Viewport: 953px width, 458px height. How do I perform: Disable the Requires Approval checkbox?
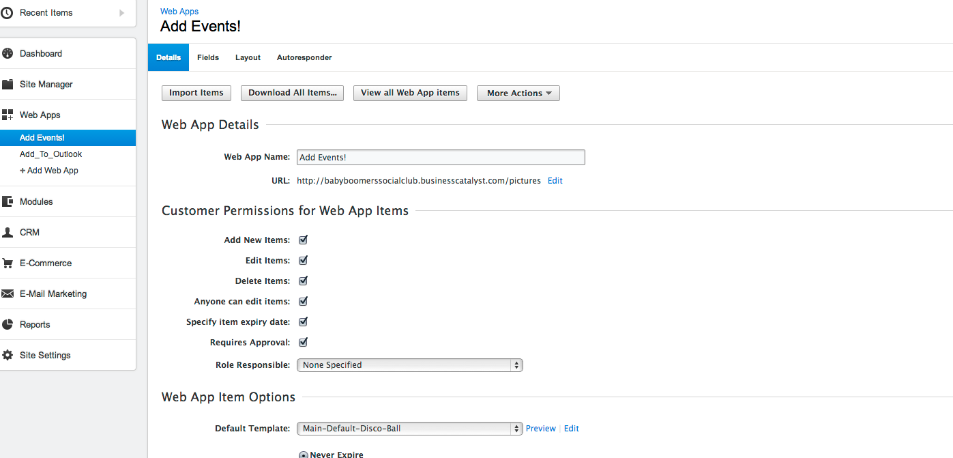(x=303, y=342)
